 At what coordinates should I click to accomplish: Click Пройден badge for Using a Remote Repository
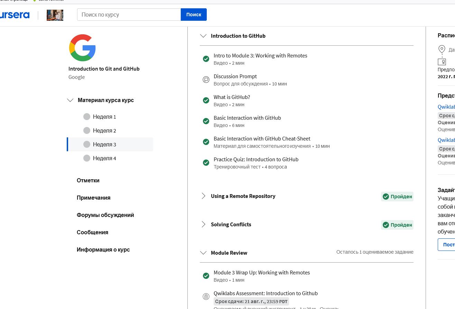(x=397, y=197)
